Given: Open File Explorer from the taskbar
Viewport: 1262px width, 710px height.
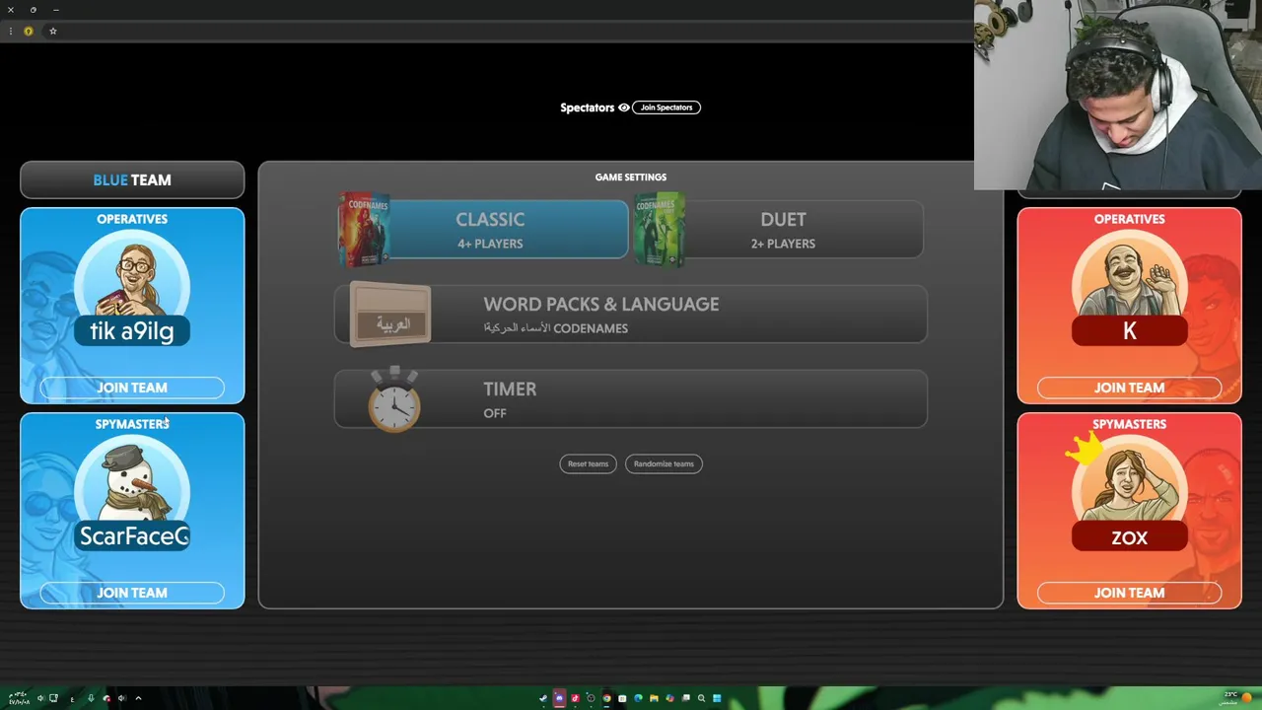Looking at the screenshot, I should click(654, 698).
